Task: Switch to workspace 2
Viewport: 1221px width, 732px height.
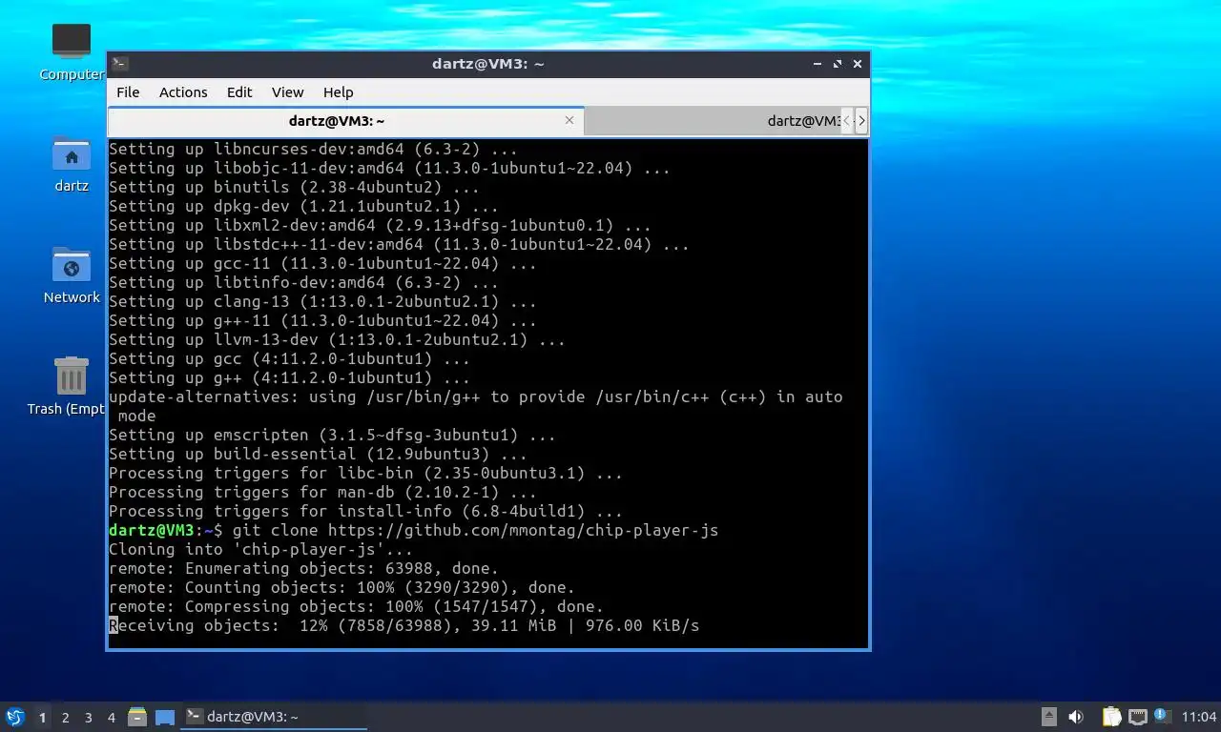Action: (x=65, y=717)
